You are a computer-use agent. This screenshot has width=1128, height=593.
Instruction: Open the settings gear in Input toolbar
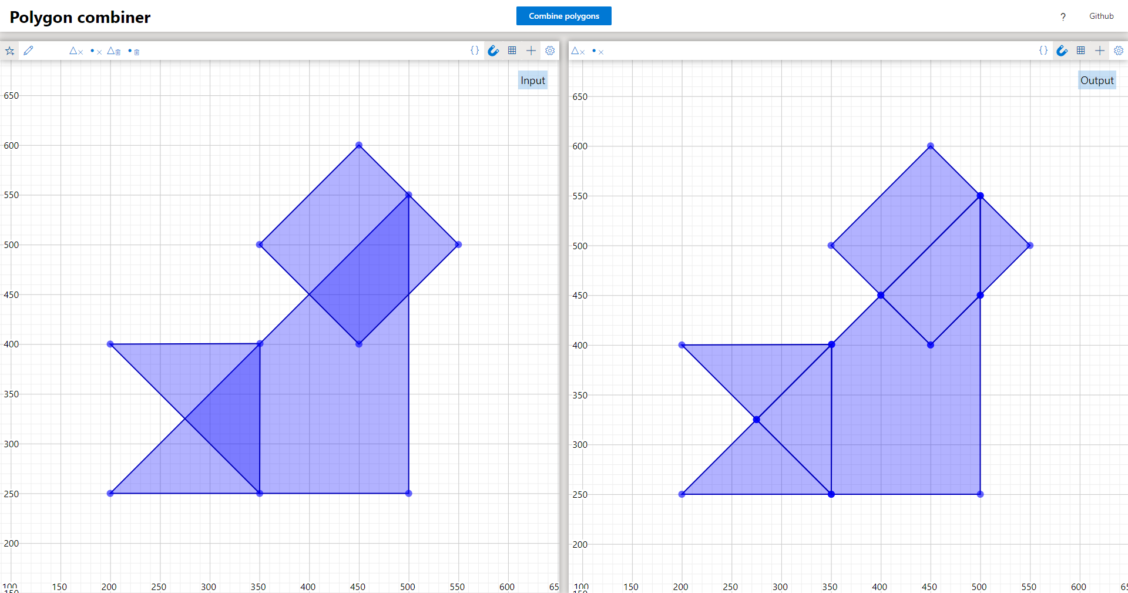point(550,51)
